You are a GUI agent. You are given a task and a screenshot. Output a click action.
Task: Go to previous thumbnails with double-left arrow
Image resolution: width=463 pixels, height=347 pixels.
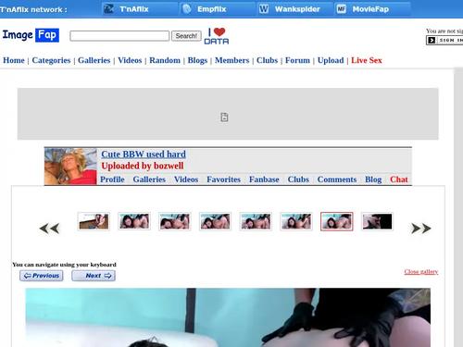(x=49, y=229)
